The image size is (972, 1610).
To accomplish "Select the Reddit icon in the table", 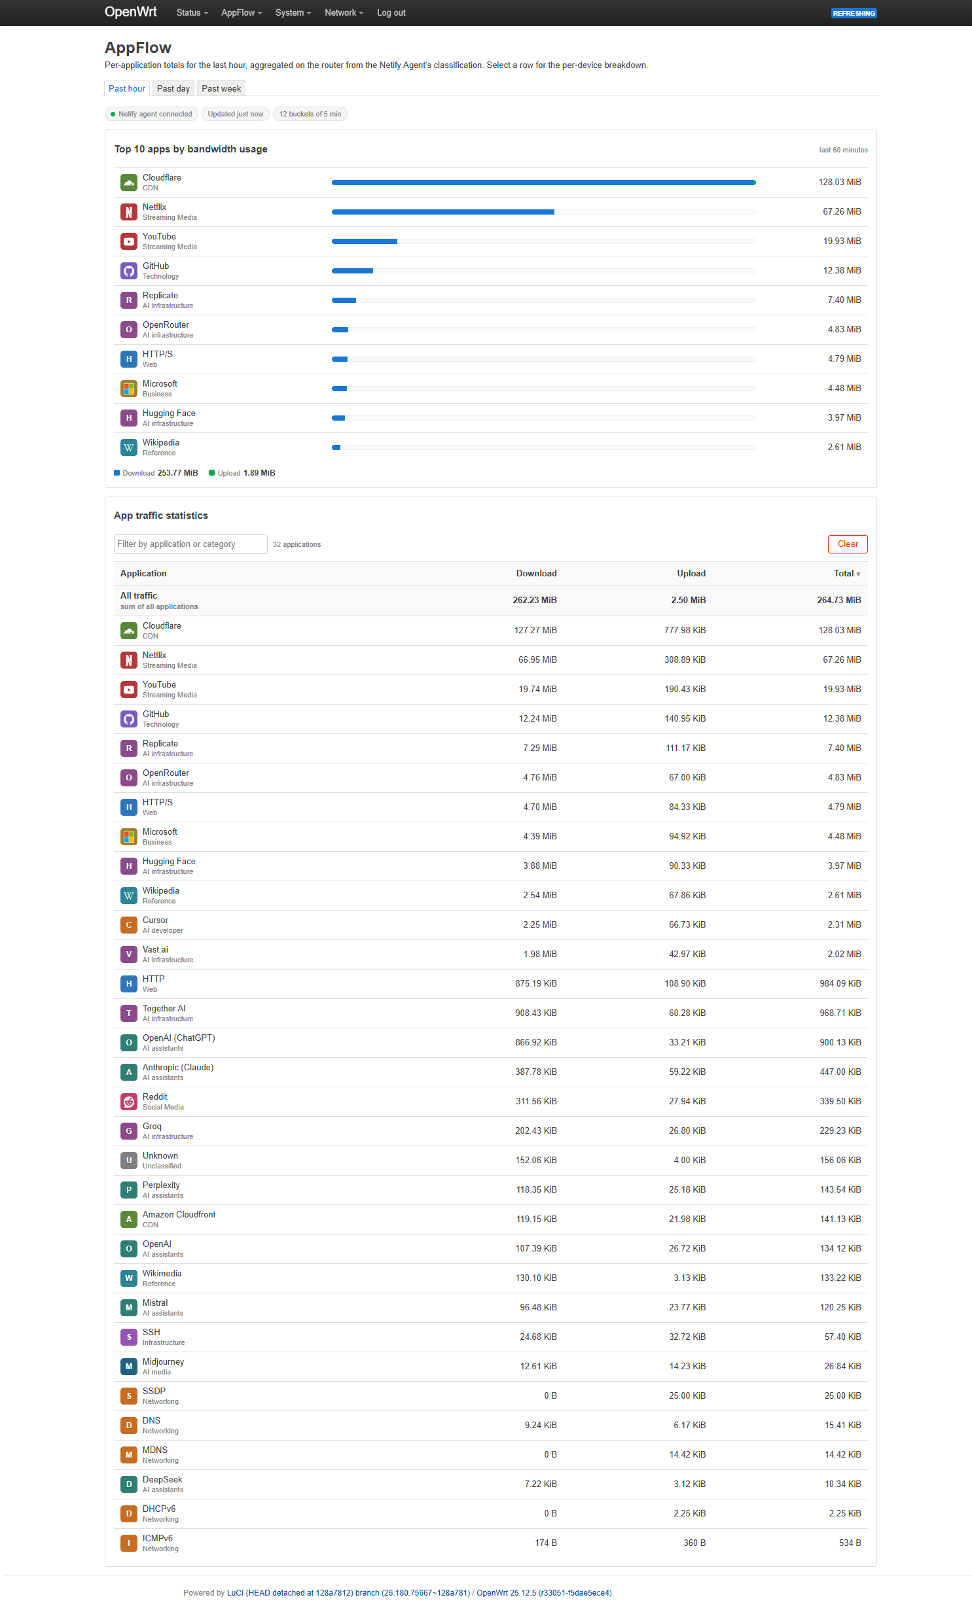I will pos(129,1102).
